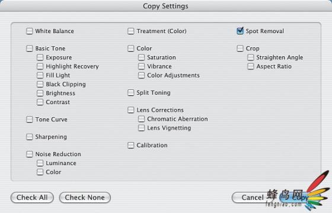Enable Straighten Angle checkbox
This screenshot has height=213, width=332.
pyautogui.click(x=251, y=57)
